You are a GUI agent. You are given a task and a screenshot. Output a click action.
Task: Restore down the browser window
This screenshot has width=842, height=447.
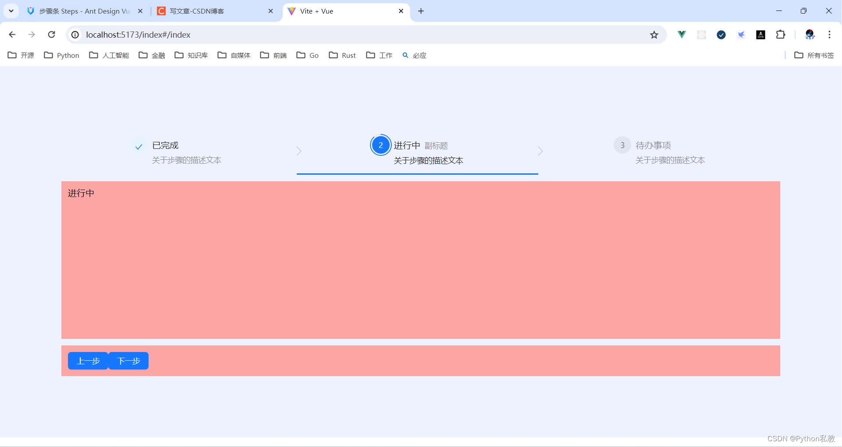[803, 11]
